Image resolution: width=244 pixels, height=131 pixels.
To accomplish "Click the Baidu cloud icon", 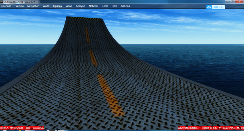I will pos(209,7).
